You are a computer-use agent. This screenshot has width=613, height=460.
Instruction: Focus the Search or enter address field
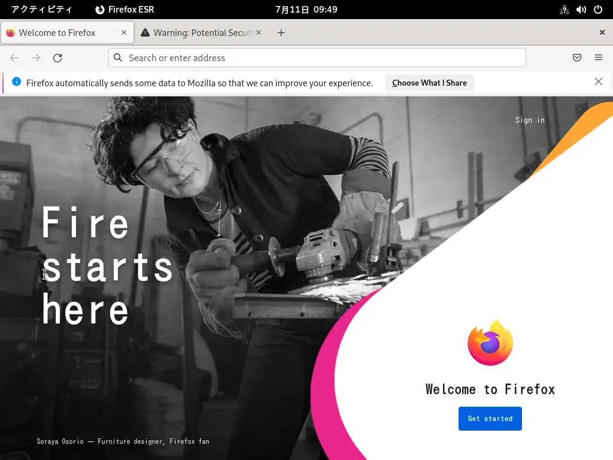[x=317, y=58]
